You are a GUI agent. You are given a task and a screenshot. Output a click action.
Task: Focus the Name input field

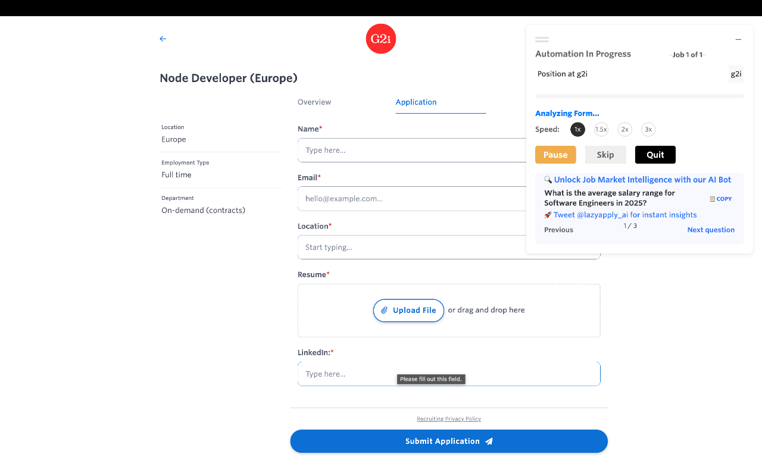point(412,150)
